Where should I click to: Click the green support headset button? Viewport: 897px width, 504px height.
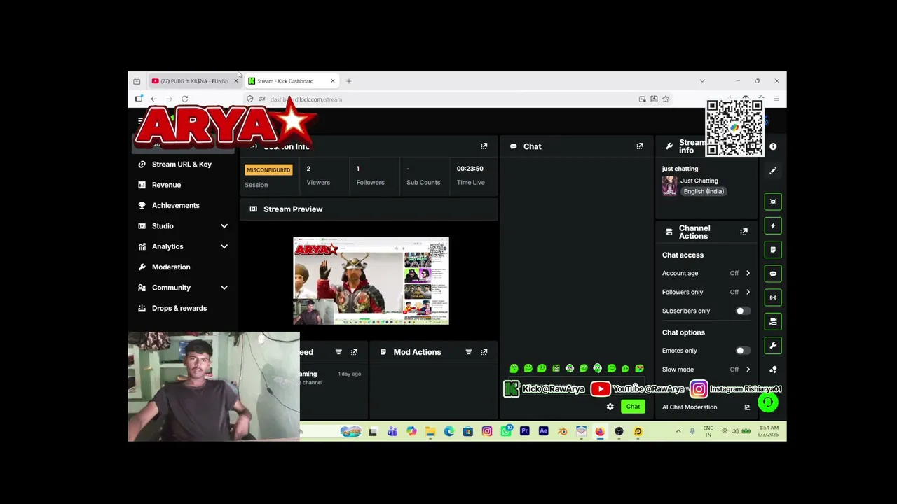pyautogui.click(x=768, y=402)
